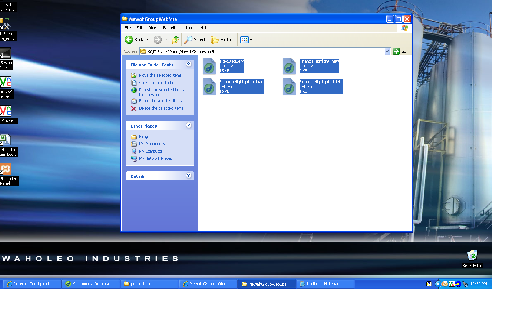Select the executequery PHP file icon
Screen dimensions: 528x330
(209, 66)
